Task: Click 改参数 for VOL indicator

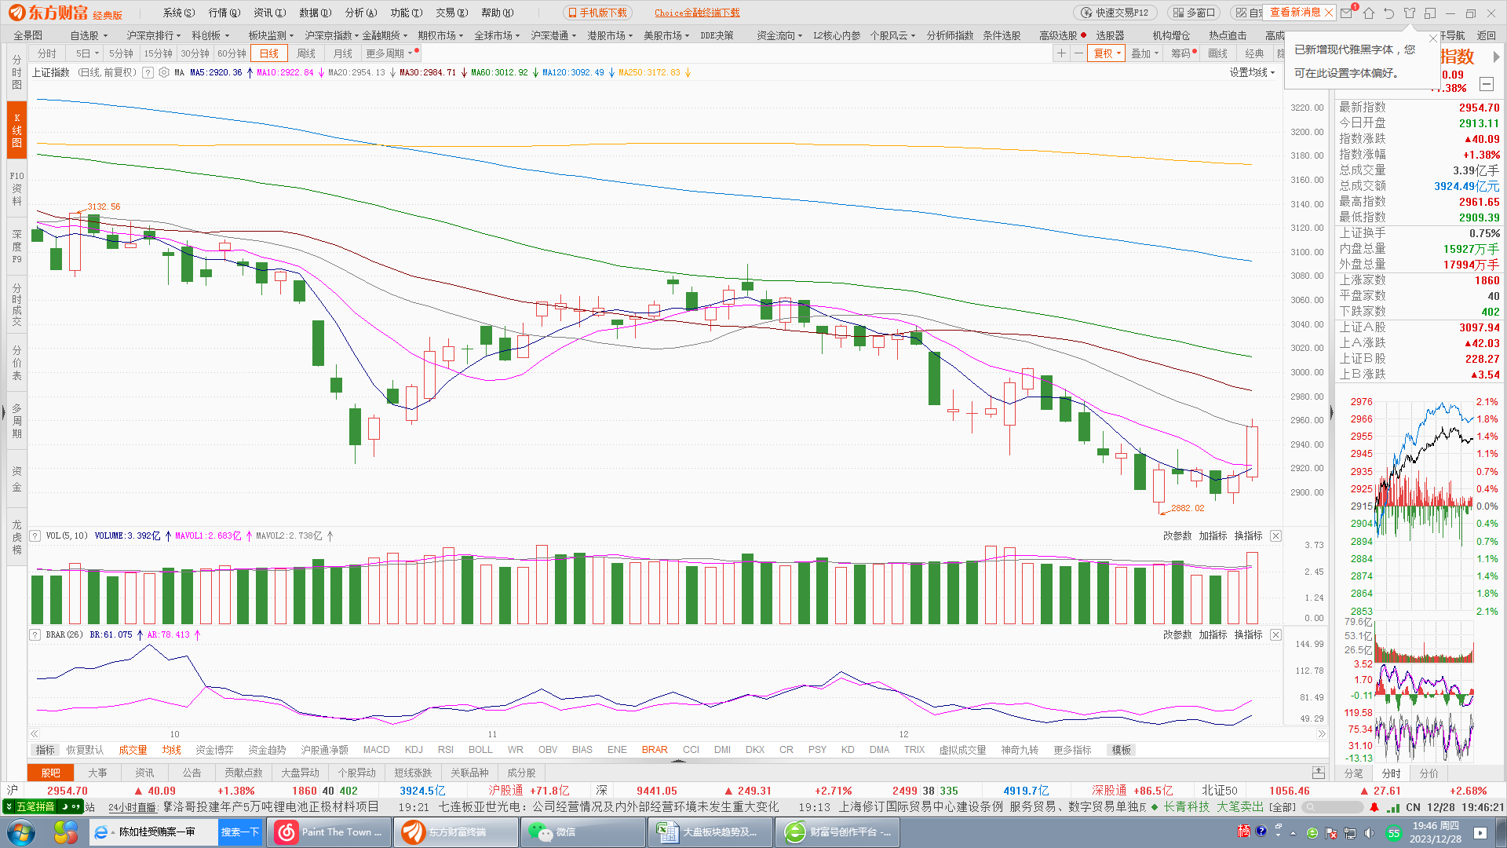Action: pyautogui.click(x=1177, y=535)
